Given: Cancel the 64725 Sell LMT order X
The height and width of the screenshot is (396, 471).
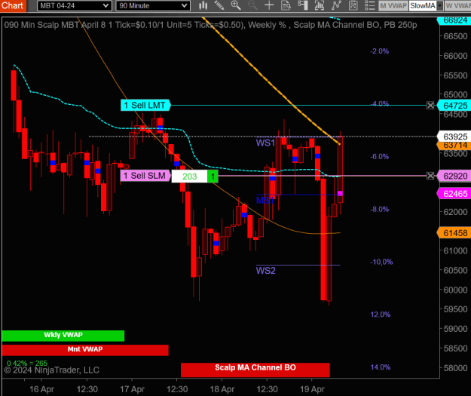Looking at the screenshot, I should [x=430, y=106].
